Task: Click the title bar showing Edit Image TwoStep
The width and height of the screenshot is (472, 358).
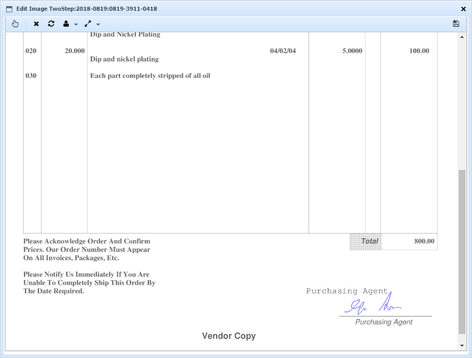Action: [87, 8]
